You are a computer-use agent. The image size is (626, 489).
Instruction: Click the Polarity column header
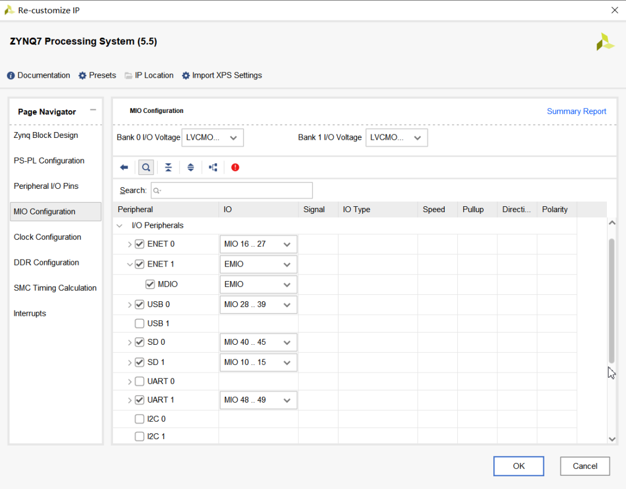click(x=557, y=210)
